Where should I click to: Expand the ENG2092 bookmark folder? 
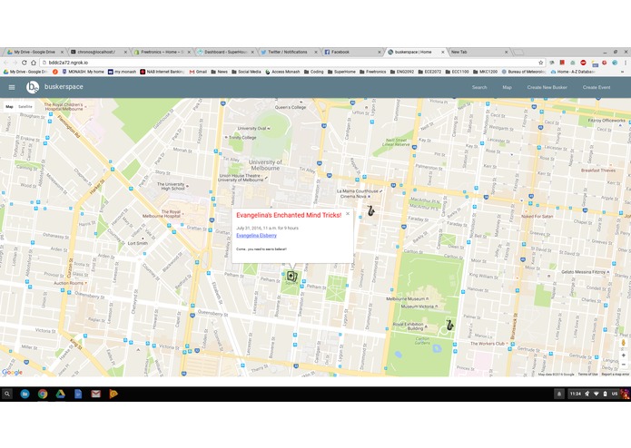(401, 72)
